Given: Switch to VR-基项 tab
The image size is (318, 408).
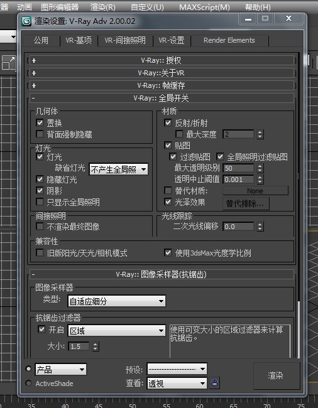Looking at the screenshot, I should pos(79,40).
